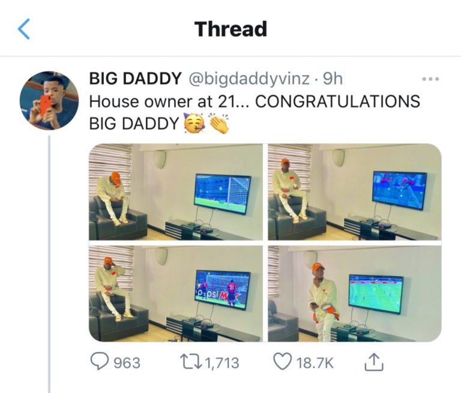Open photo with Pepsi ad on TV
Image resolution: width=461 pixels, height=393 pixels.
[176, 293]
